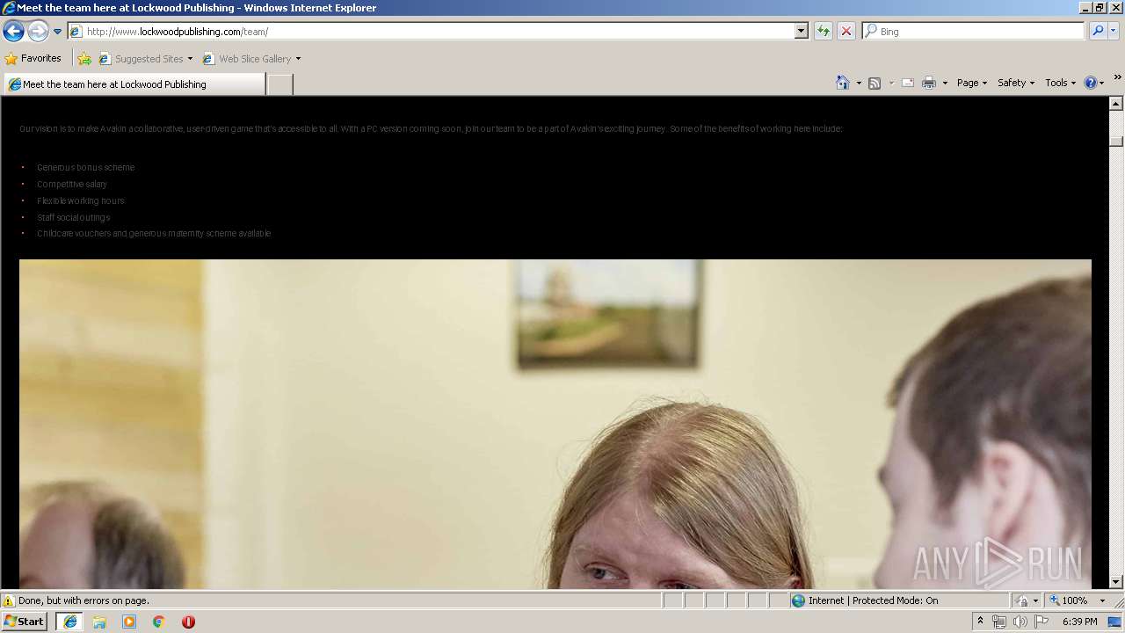This screenshot has height=633, width=1125.
Task: Open the media player taskbar icon
Action: pos(129,622)
